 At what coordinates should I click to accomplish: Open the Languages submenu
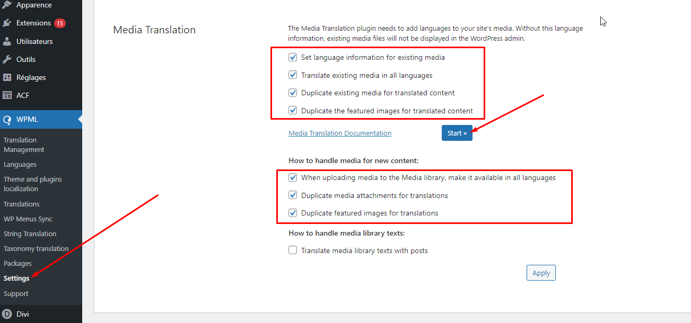pyautogui.click(x=20, y=165)
